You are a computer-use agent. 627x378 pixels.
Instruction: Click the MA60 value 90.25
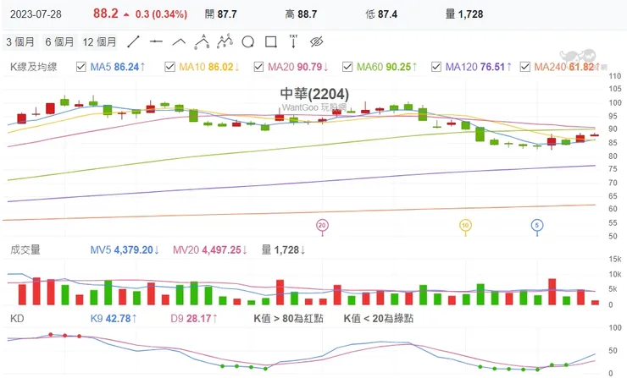pyautogui.click(x=398, y=67)
